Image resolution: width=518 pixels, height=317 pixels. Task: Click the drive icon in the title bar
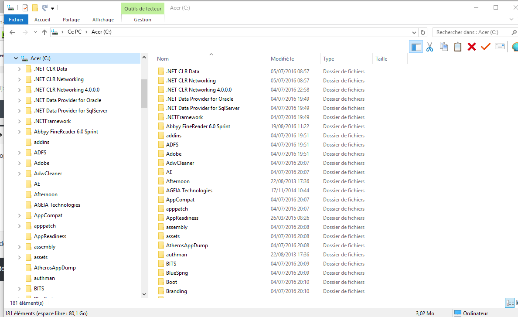[10, 7]
